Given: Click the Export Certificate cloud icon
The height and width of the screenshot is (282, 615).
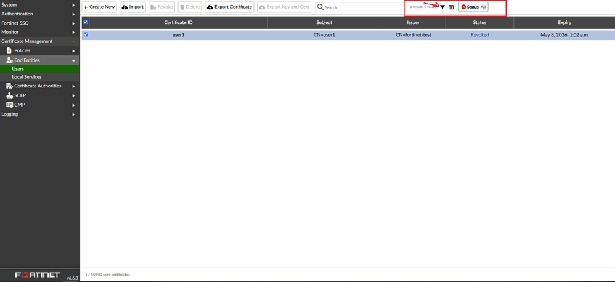Looking at the screenshot, I should [x=210, y=7].
